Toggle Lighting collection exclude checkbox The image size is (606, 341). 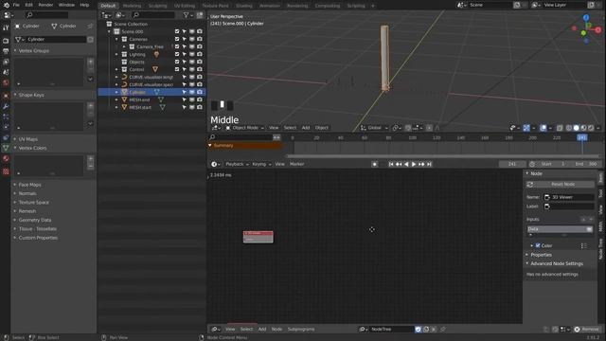(x=177, y=54)
